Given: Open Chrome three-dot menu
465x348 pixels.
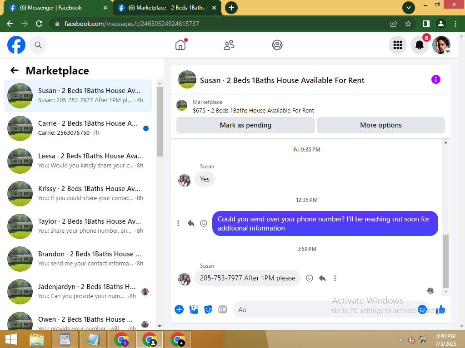Looking at the screenshot, I should pos(455,24).
